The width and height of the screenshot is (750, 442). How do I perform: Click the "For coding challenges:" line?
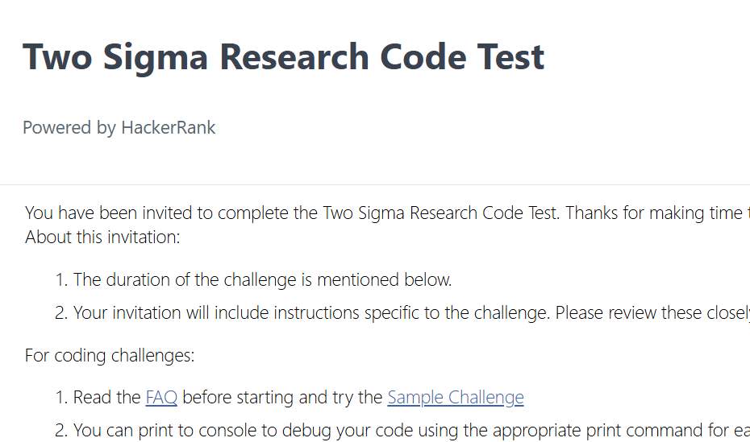tap(110, 355)
